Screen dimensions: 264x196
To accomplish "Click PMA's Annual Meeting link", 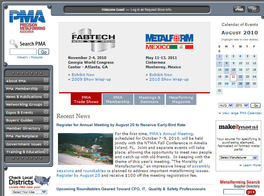I will (x=172, y=133).
